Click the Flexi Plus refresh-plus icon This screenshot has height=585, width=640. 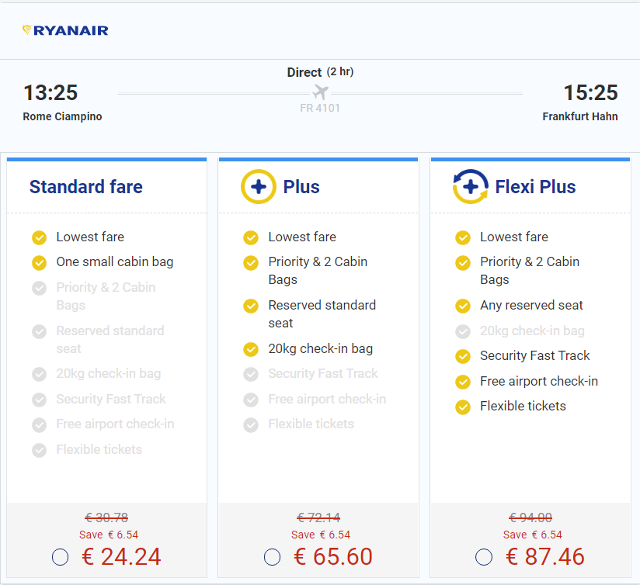(x=470, y=187)
